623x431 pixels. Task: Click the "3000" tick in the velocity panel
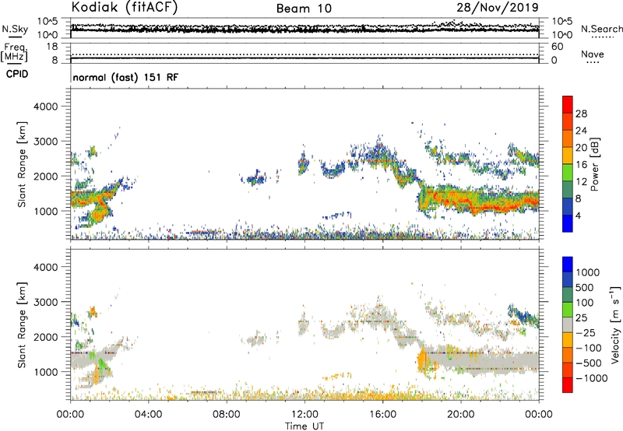(x=45, y=302)
